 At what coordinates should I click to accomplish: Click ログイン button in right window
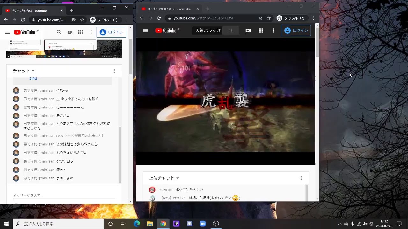point(296,31)
